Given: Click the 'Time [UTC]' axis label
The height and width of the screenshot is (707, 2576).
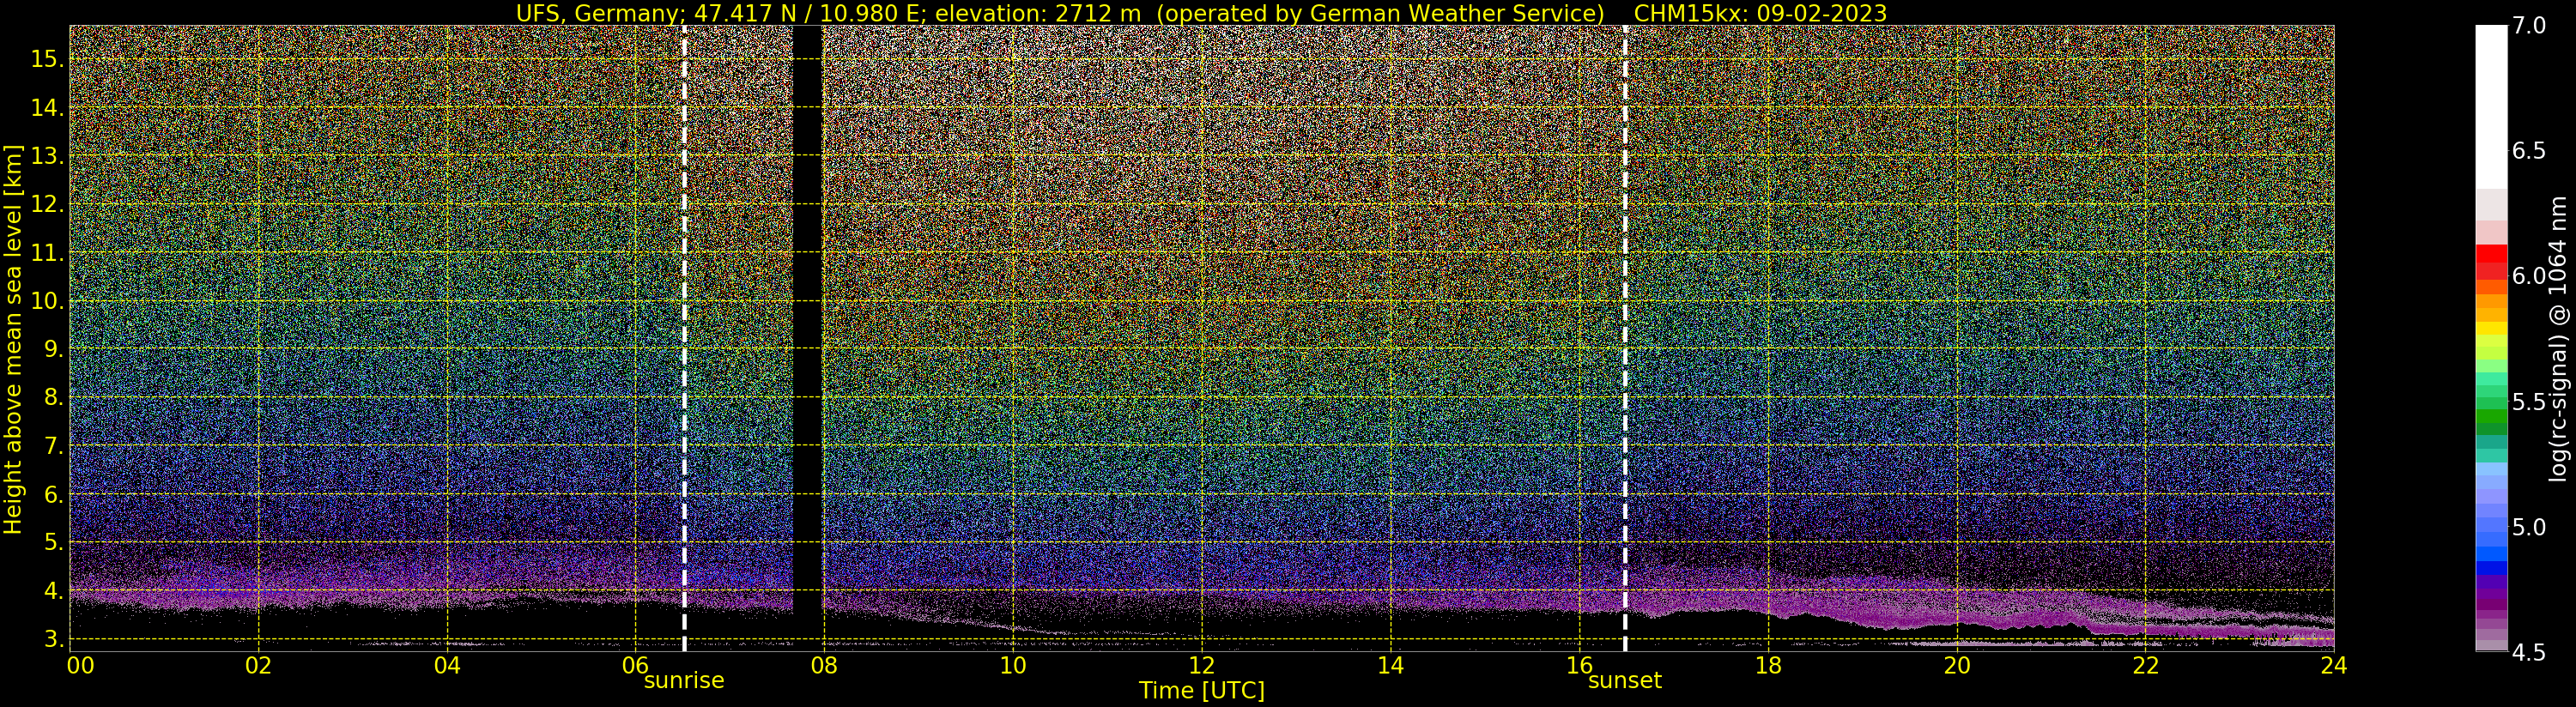Looking at the screenshot, I should coord(1202,691).
